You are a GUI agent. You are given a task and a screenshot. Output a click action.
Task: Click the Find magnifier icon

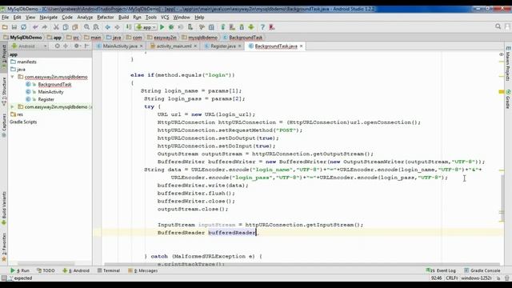tap(86, 27)
